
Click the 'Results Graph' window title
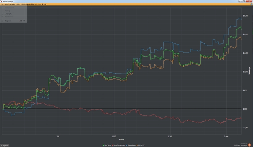8,1
